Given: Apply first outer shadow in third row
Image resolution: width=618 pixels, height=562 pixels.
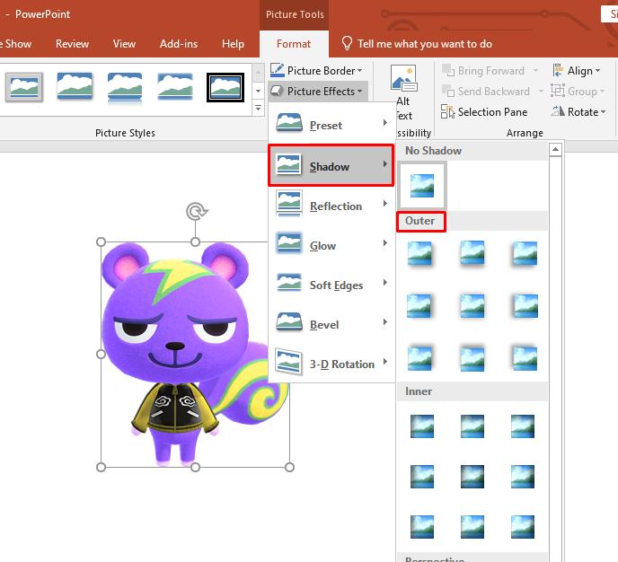Looking at the screenshot, I should pyautogui.click(x=419, y=358).
